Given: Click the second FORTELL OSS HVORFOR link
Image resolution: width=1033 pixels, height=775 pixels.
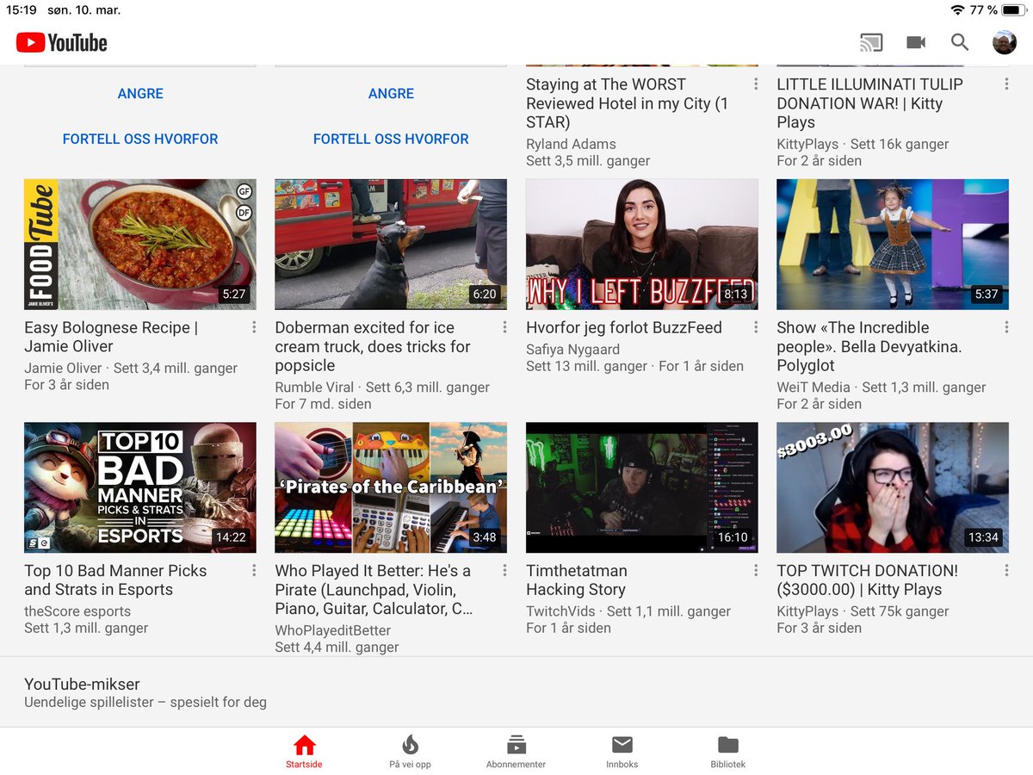Looking at the screenshot, I should [391, 139].
